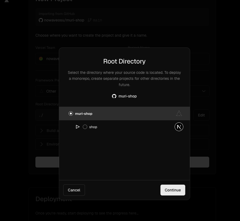
Task: Click the shop folder label
Action: click(x=93, y=127)
